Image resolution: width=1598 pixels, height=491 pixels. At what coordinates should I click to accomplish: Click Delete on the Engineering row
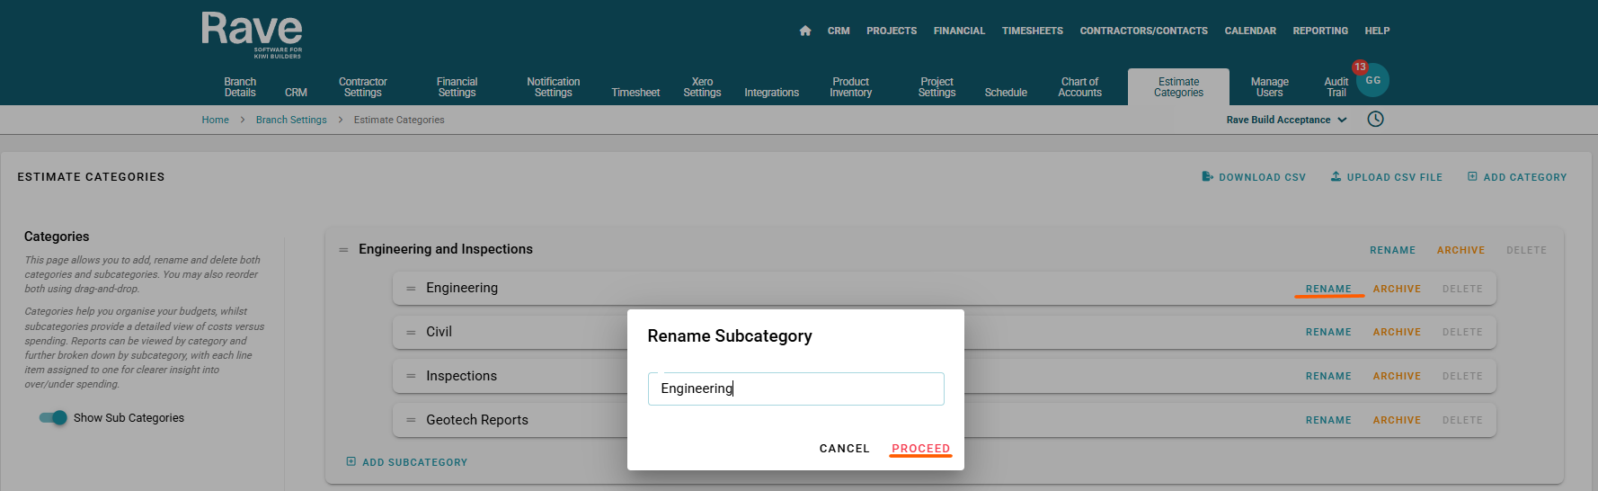click(x=1462, y=289)
